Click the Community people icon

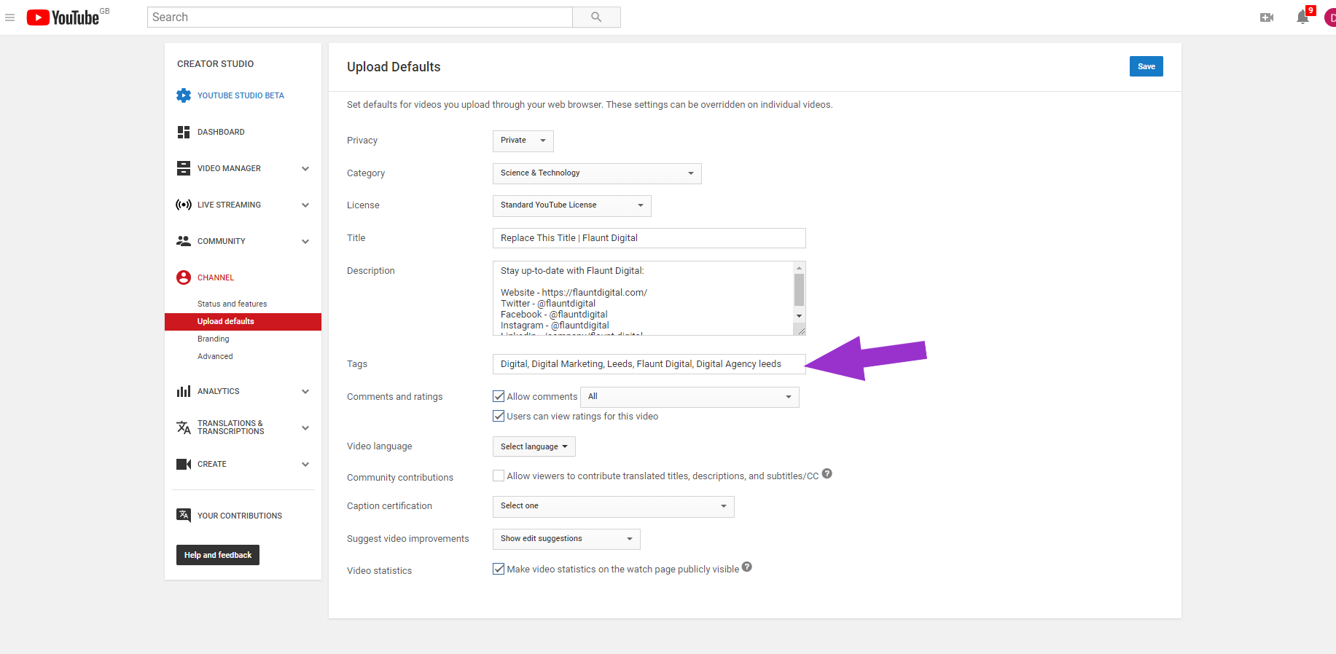[184, 241]
